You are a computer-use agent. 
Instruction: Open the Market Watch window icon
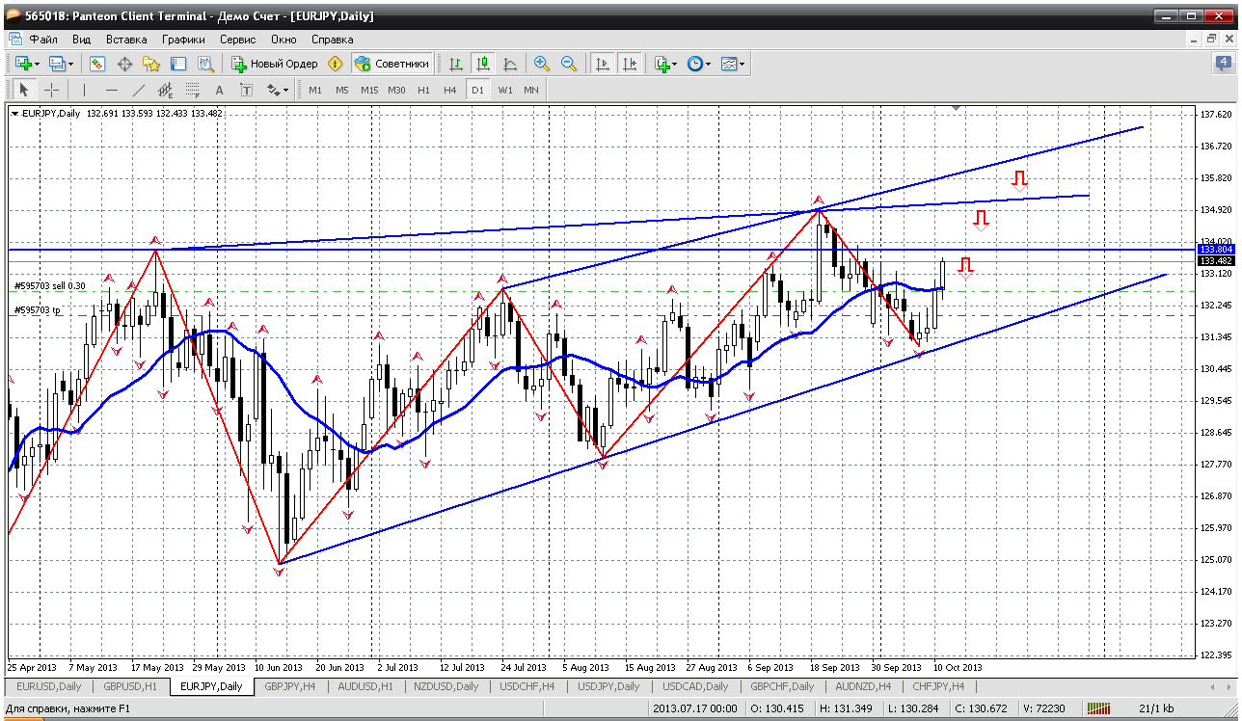(x=97, y=64)
